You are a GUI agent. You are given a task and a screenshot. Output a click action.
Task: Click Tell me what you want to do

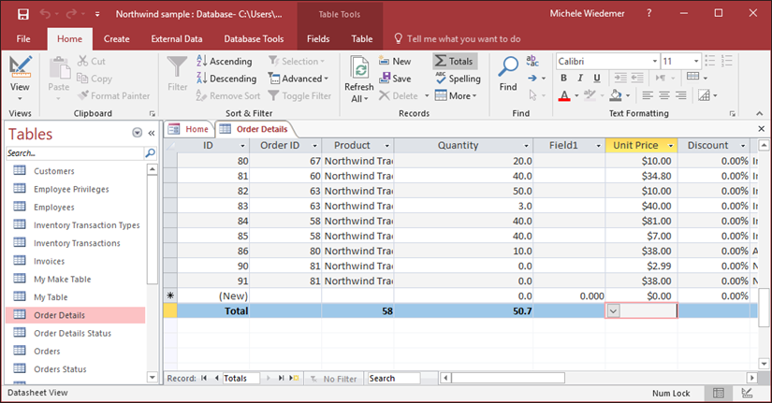point(458,39)
